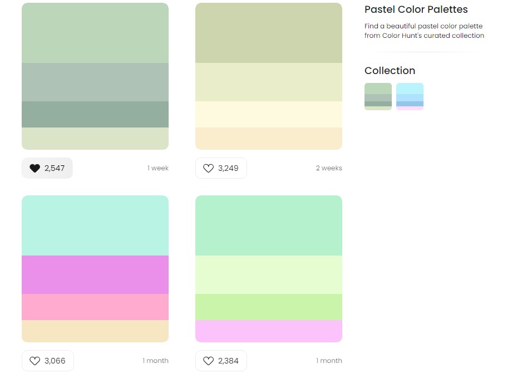
Task: Click the "2 weeks" label under the beige palette
Action: coord(329,168)
